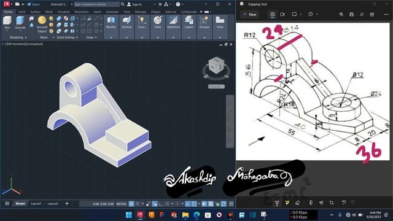Click the ViewCube in AutoCAD viewport
393x221 pixels.
[x=216, y=66]
